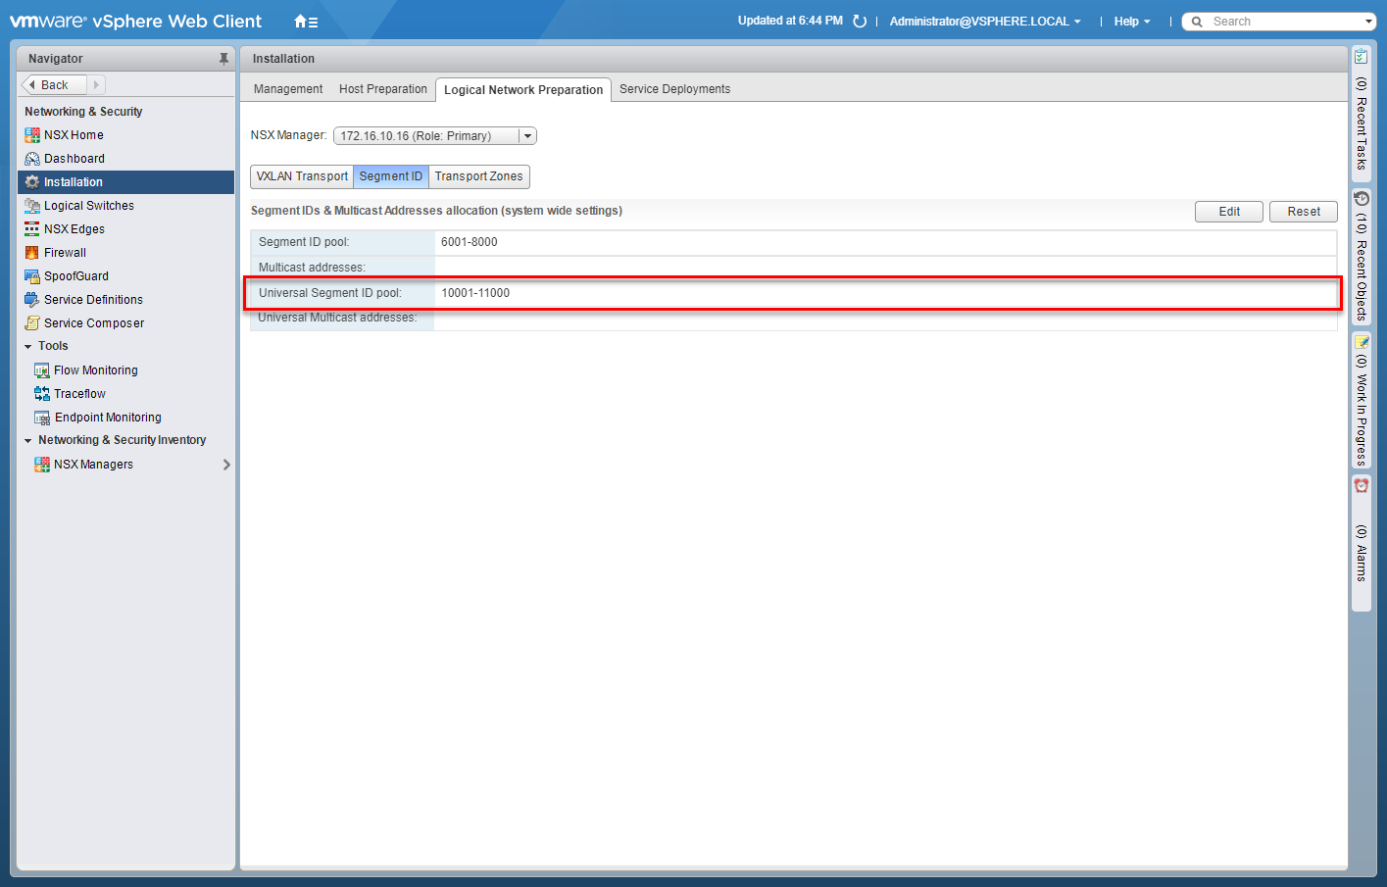
Task: Click the Edit button for Segment IDs
Action: (1228, 212)
